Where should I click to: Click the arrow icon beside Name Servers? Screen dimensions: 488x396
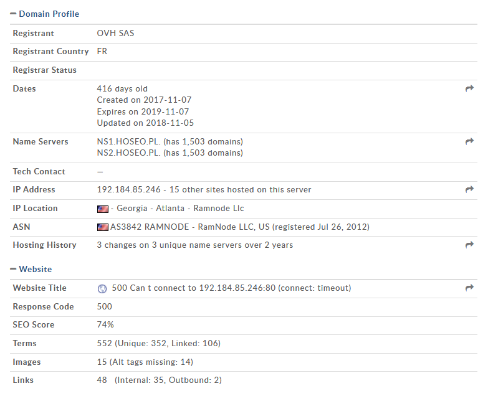pos(469,141)
